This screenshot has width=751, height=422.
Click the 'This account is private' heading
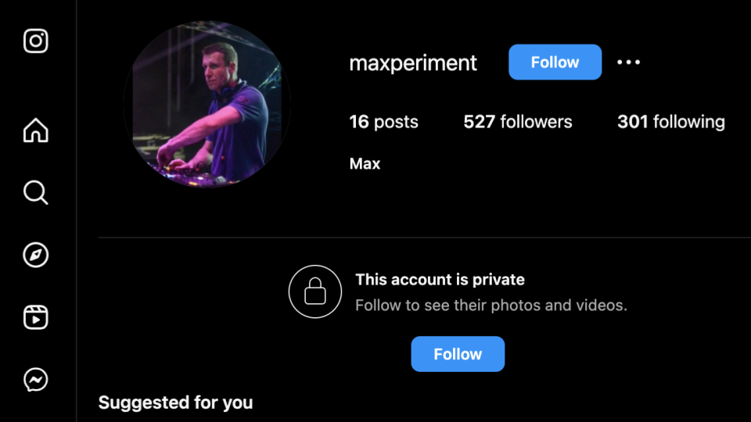(x=440, y=280)
